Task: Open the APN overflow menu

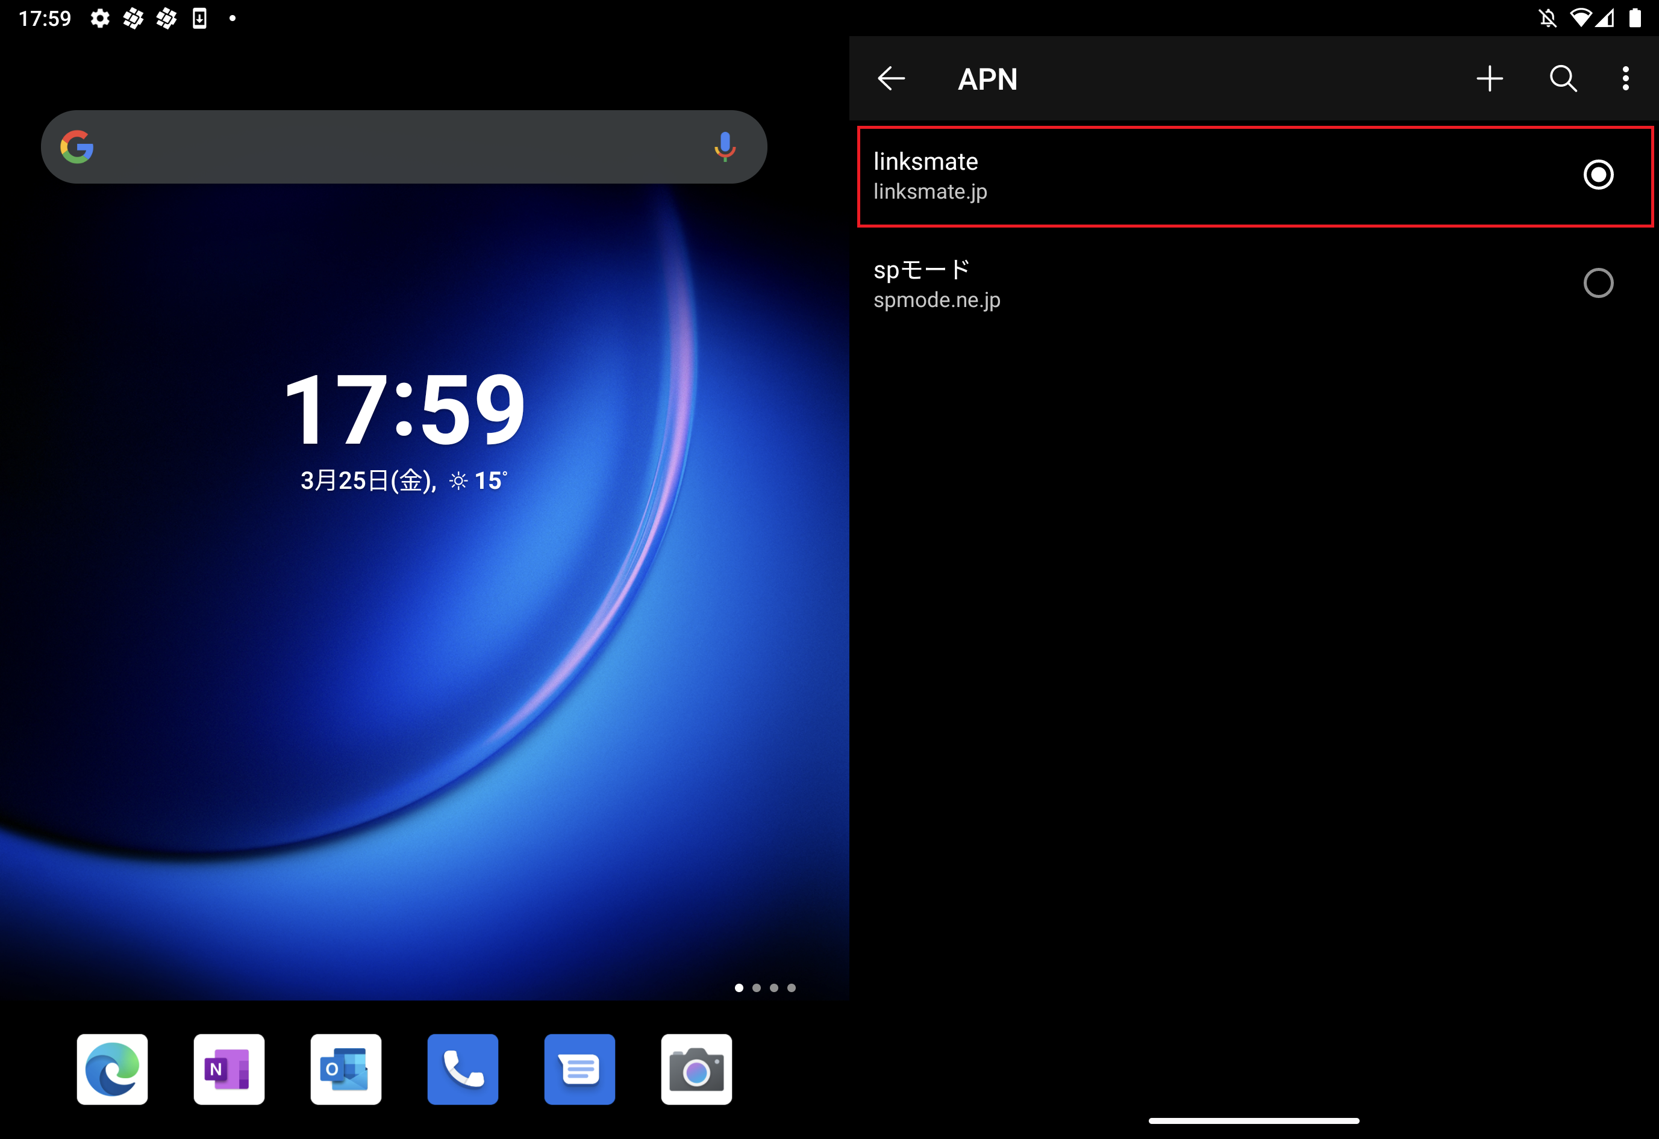Action: [x=1625, y=78]
